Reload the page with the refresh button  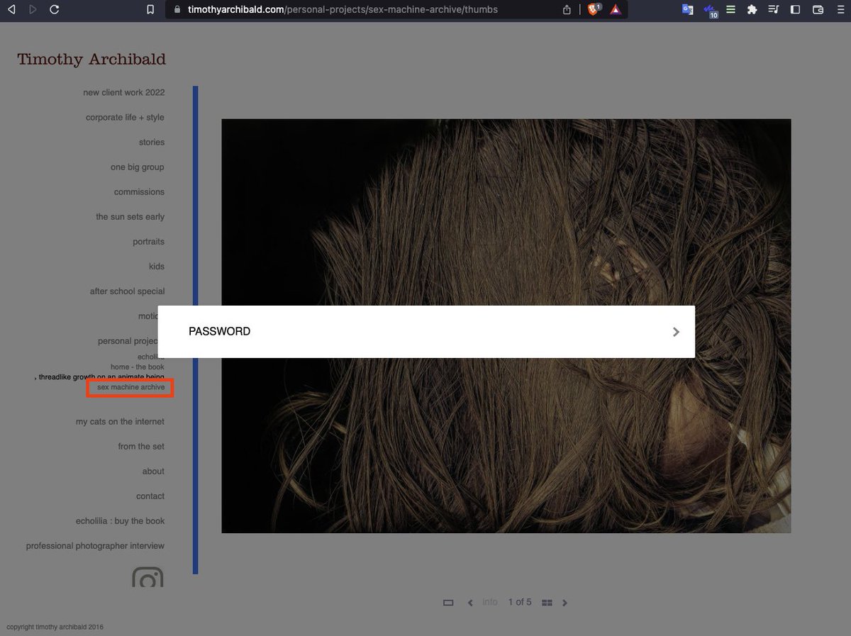point(55,10)
